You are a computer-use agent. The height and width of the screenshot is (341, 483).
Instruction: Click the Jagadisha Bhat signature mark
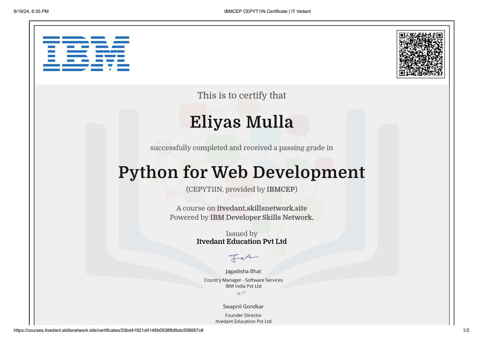pyautogui.click(x=243, y=258)
